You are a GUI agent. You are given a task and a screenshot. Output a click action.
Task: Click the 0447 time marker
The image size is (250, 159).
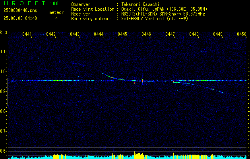(x=170, y=34)
